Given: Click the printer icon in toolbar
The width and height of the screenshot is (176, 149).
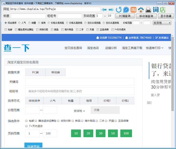Looking at the screenshot, I should (x=148, y=10).
